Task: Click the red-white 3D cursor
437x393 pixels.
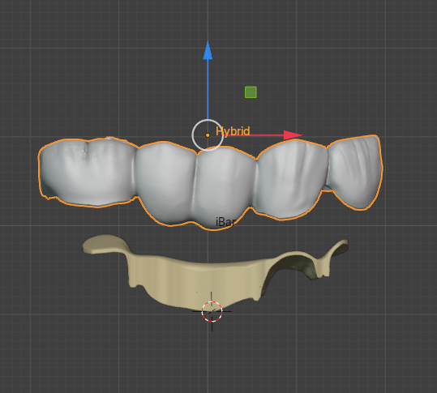Action: coord(212,311)
